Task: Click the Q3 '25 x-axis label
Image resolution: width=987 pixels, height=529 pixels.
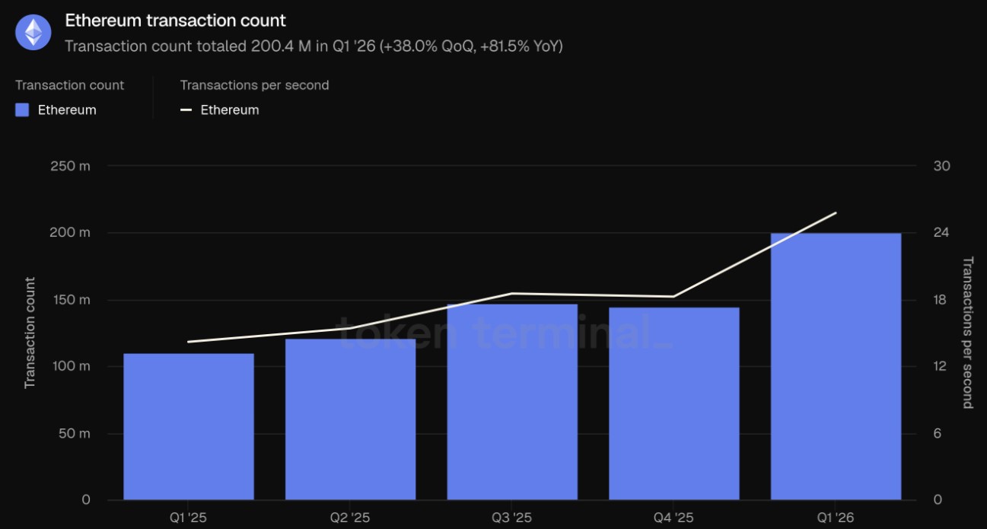Action: click(x=512, y=518)
